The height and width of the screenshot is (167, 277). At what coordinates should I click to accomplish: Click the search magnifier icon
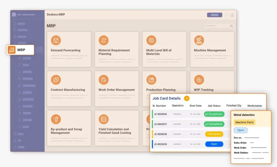click(231, 26)
